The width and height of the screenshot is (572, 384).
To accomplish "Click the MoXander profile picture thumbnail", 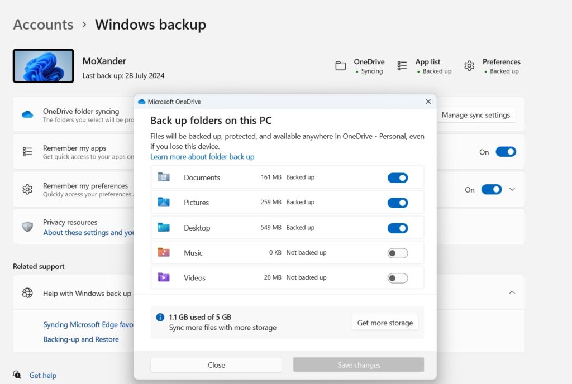I will click(x=43, y=65).
